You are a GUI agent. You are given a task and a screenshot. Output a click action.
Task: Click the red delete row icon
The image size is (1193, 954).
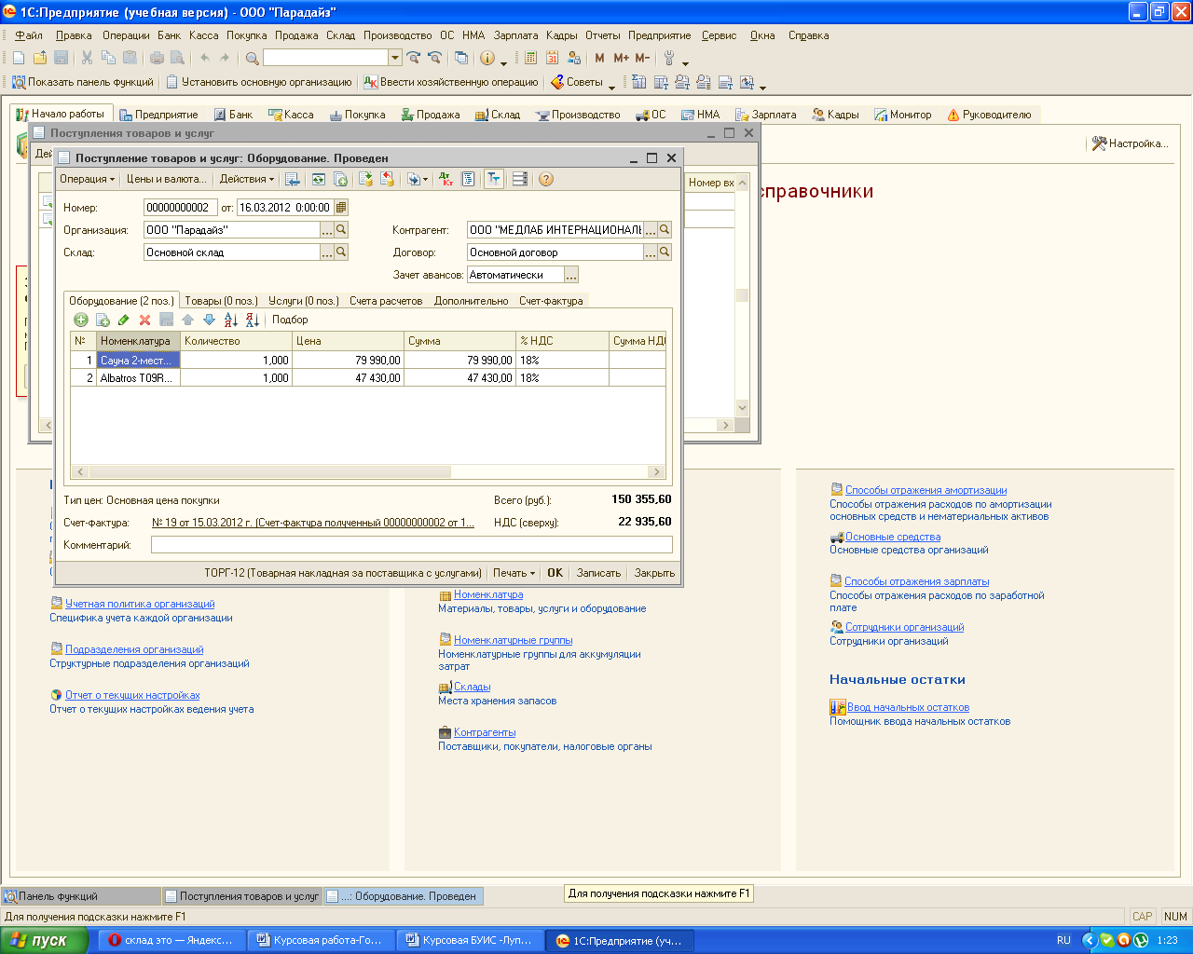pyautogui.click(x=144, y=320)
